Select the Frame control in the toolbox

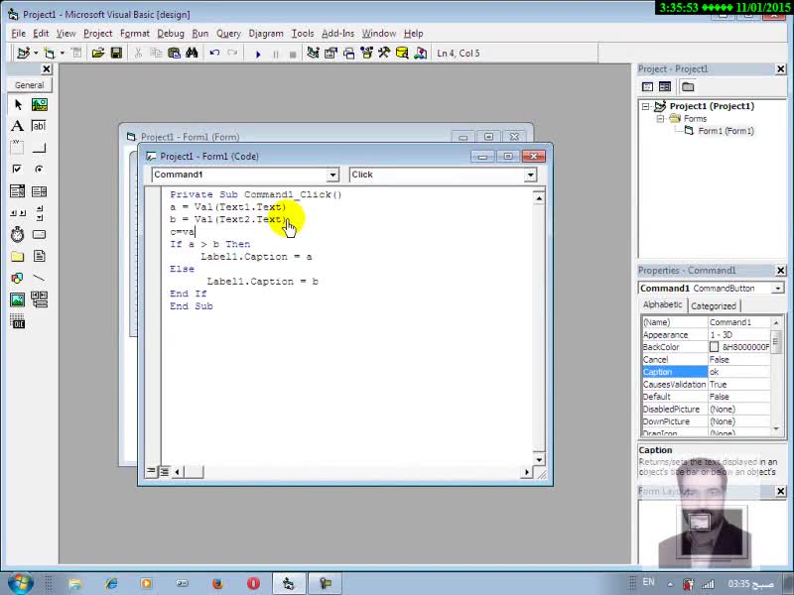click(17, 148)
